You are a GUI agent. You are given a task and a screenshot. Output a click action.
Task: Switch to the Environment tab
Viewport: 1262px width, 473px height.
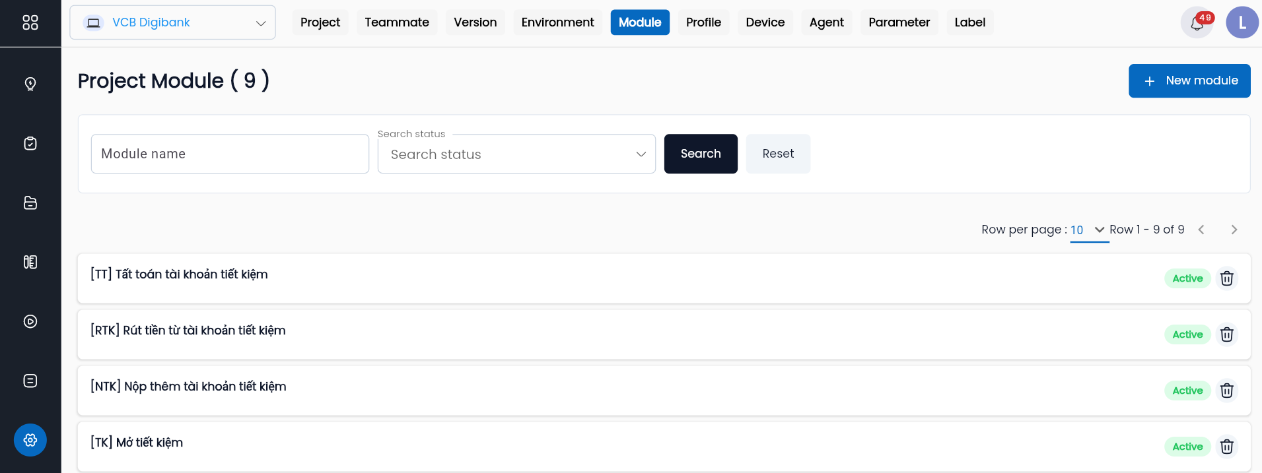tap(557, 22)
